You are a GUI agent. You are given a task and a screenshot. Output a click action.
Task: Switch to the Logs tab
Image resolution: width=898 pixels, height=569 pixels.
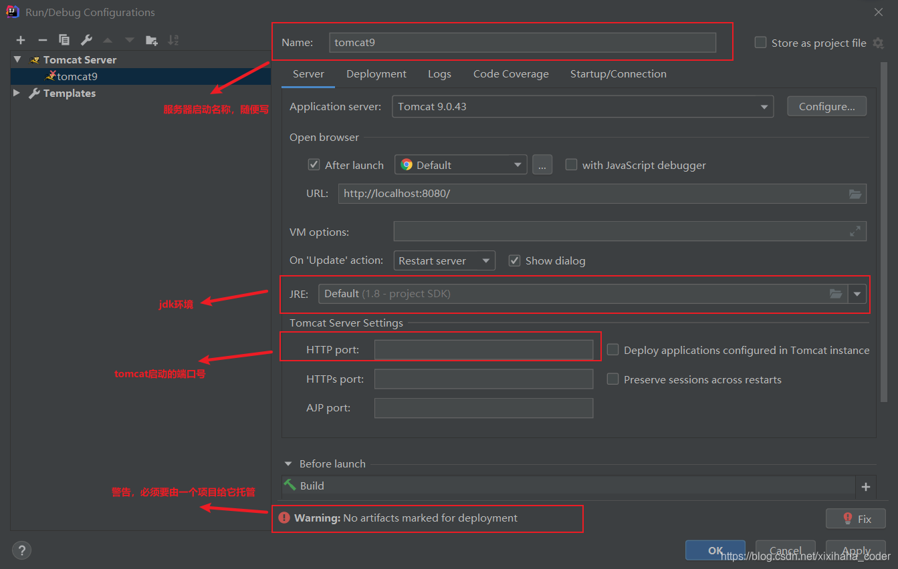(x=439, y=74)
